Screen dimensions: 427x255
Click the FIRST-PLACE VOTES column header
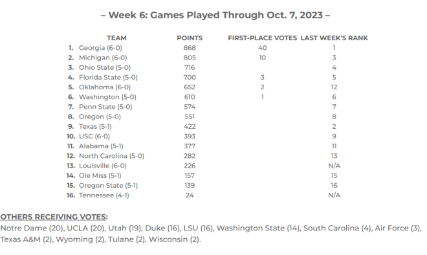click(x=262, y=38)
